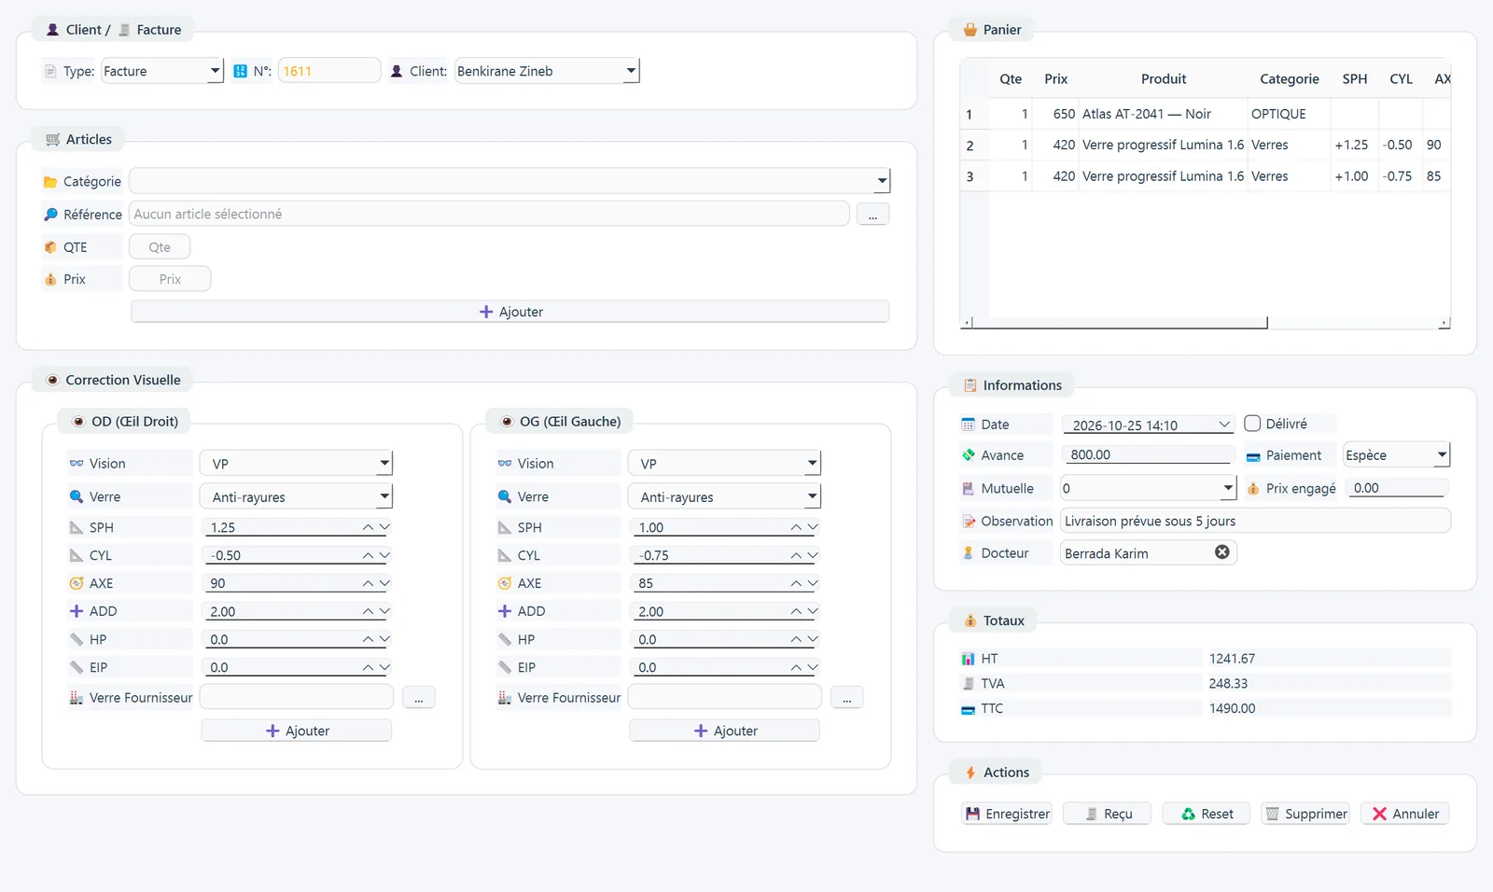Image resolution: width=1493 pixels, height=892 pixels.
Task: Click Ajouter under OG Œil Gauche
Action: coord(725,731)
